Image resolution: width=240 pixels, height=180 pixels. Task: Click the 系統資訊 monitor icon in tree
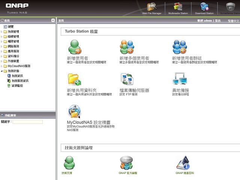coord(9,76)
